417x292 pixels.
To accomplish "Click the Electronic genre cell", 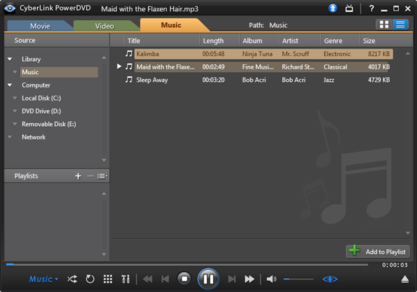I will click(337, 54).
